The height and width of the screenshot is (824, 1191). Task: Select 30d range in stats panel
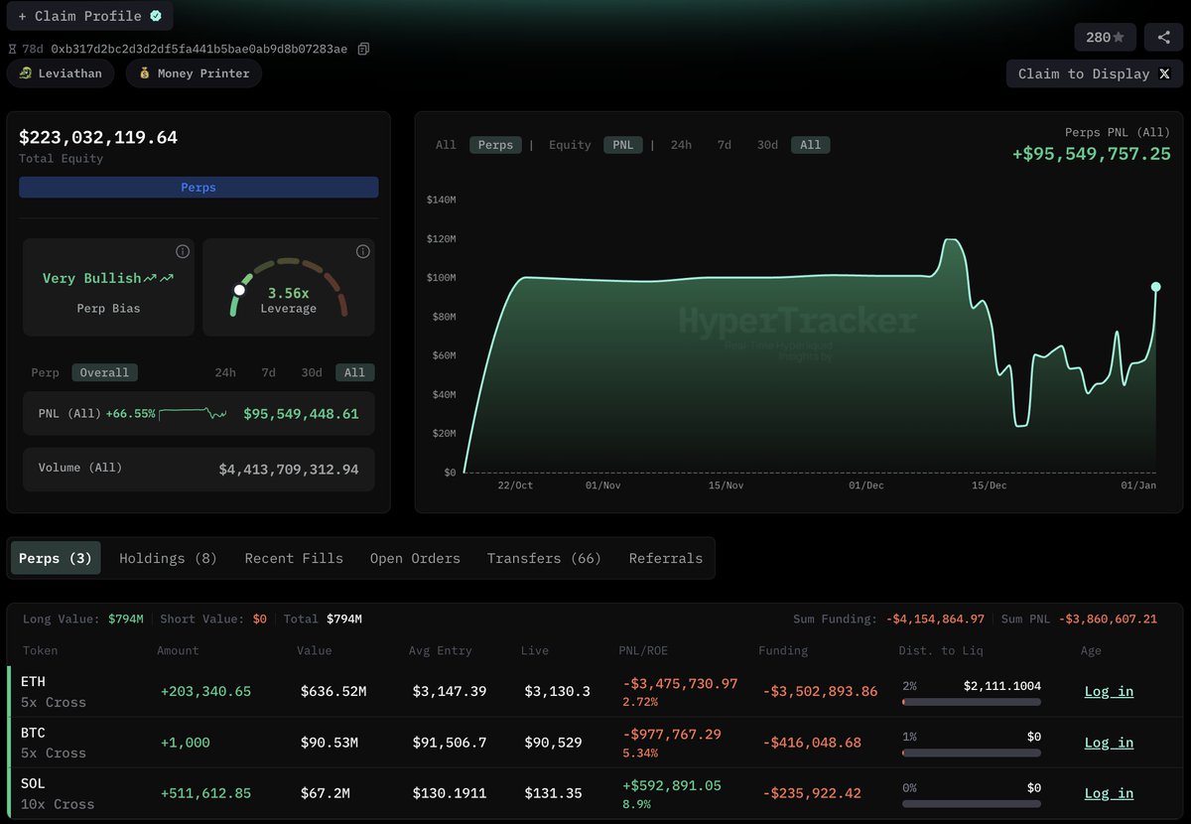tap(312, 372)
